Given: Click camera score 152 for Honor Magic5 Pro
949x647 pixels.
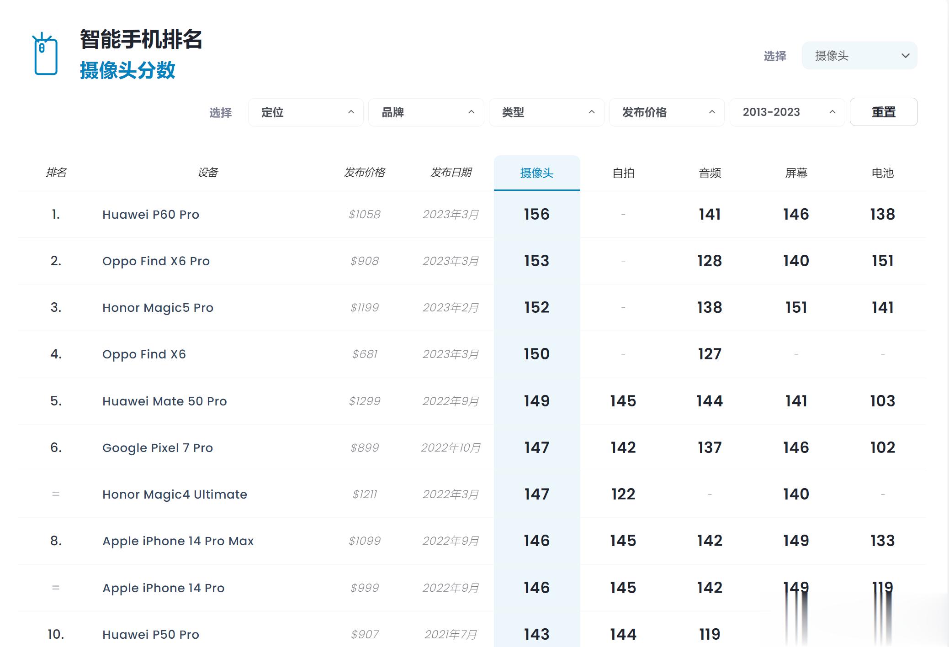Looking at the screenshot, I should [536, 308].
